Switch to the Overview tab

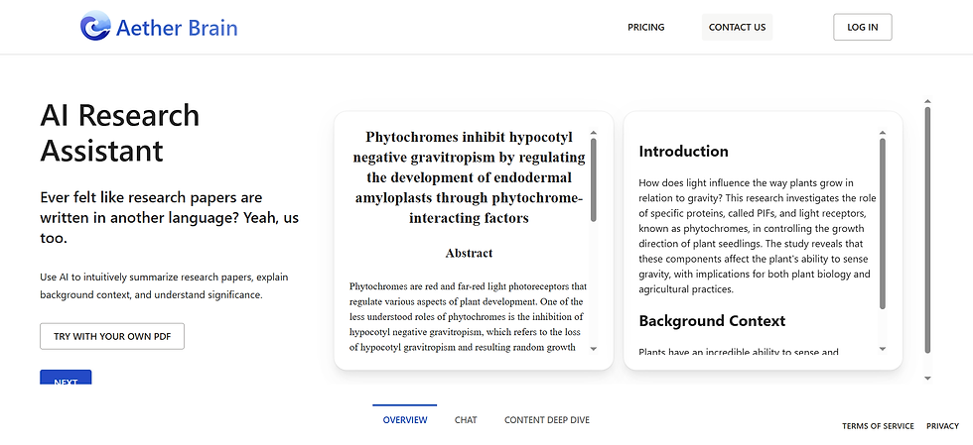click(405, 420)
